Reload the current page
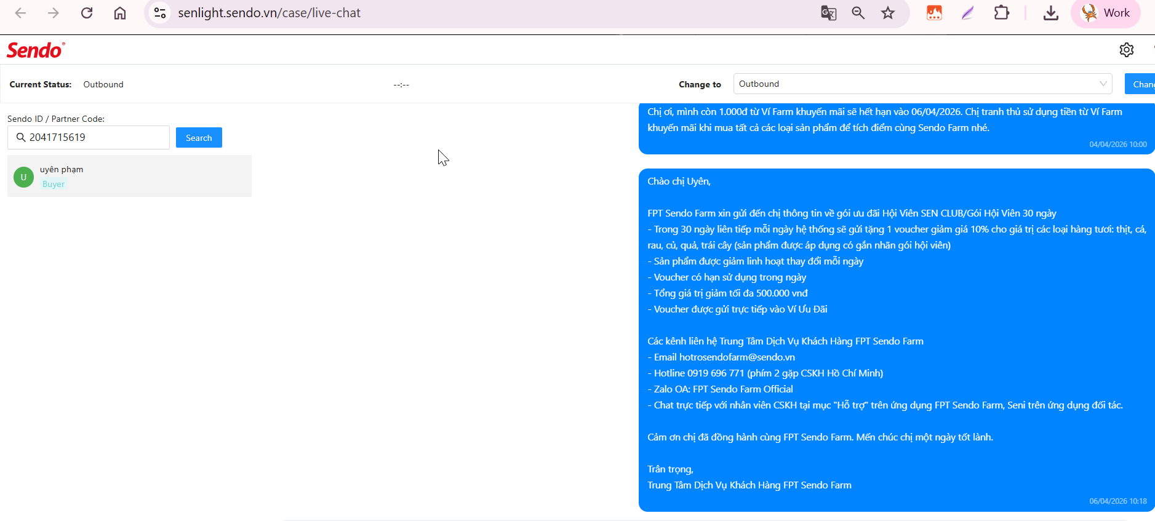The height and width of the screenshot is (521, 1155). [87, 13]
